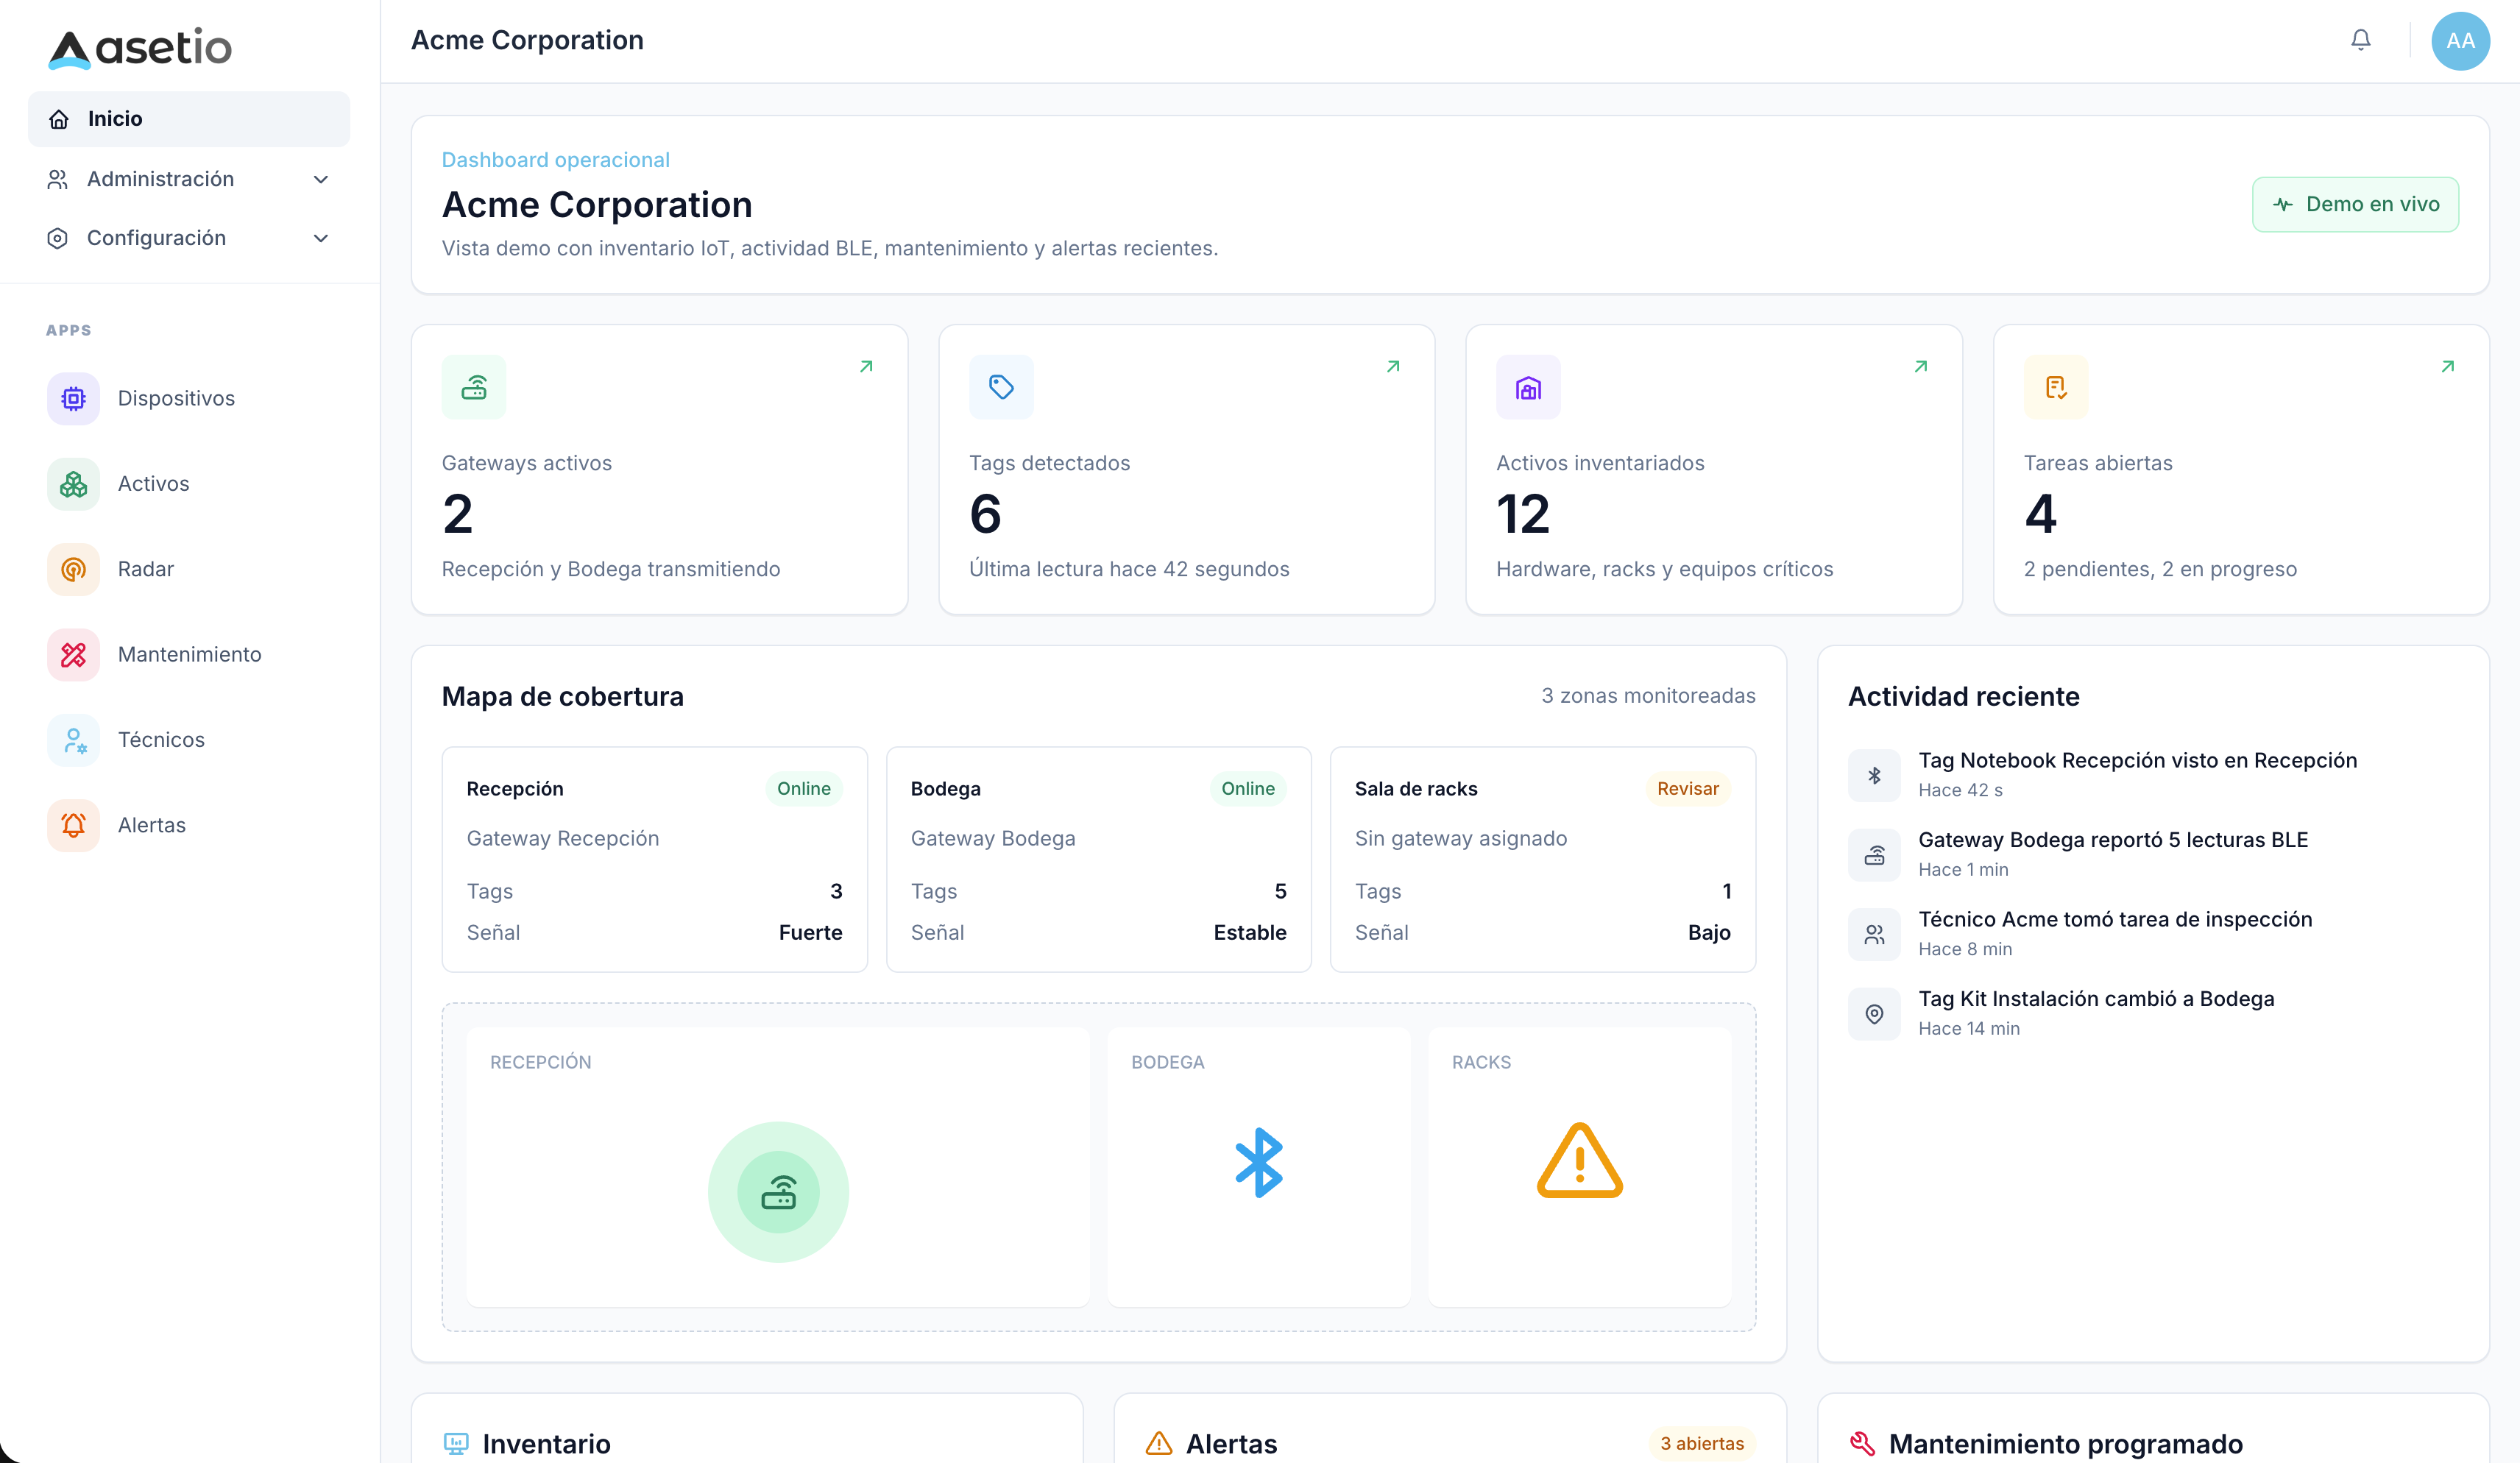Viewport: 2520px width, 1463px height.
Task: Click the Radar icon in sidebar
Action: 73,569
